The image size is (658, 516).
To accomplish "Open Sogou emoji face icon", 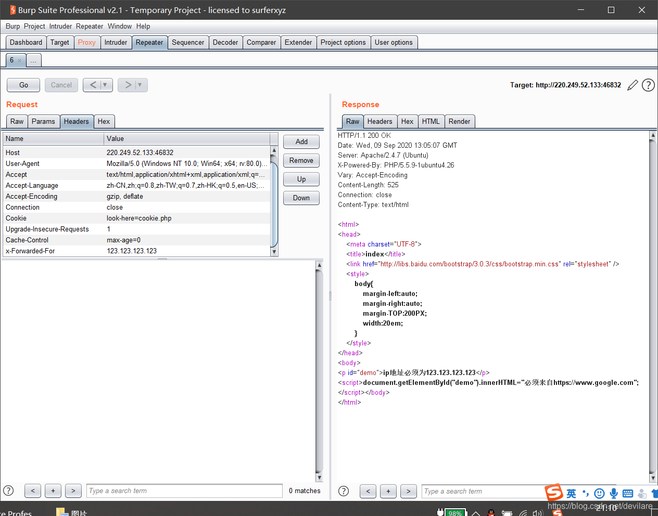I will click(600, 493).
